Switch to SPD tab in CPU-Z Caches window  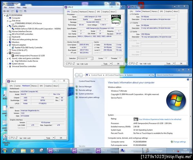[x=161, y=12]
